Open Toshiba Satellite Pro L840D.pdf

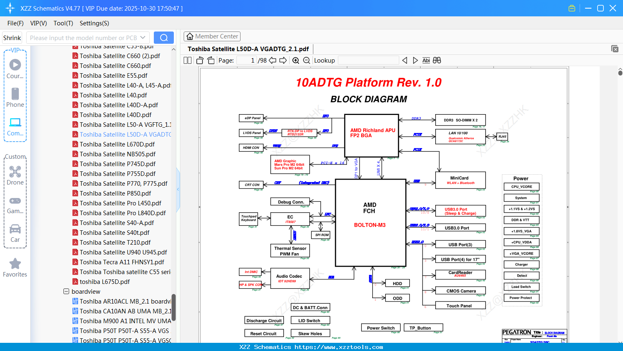point(123,213)
